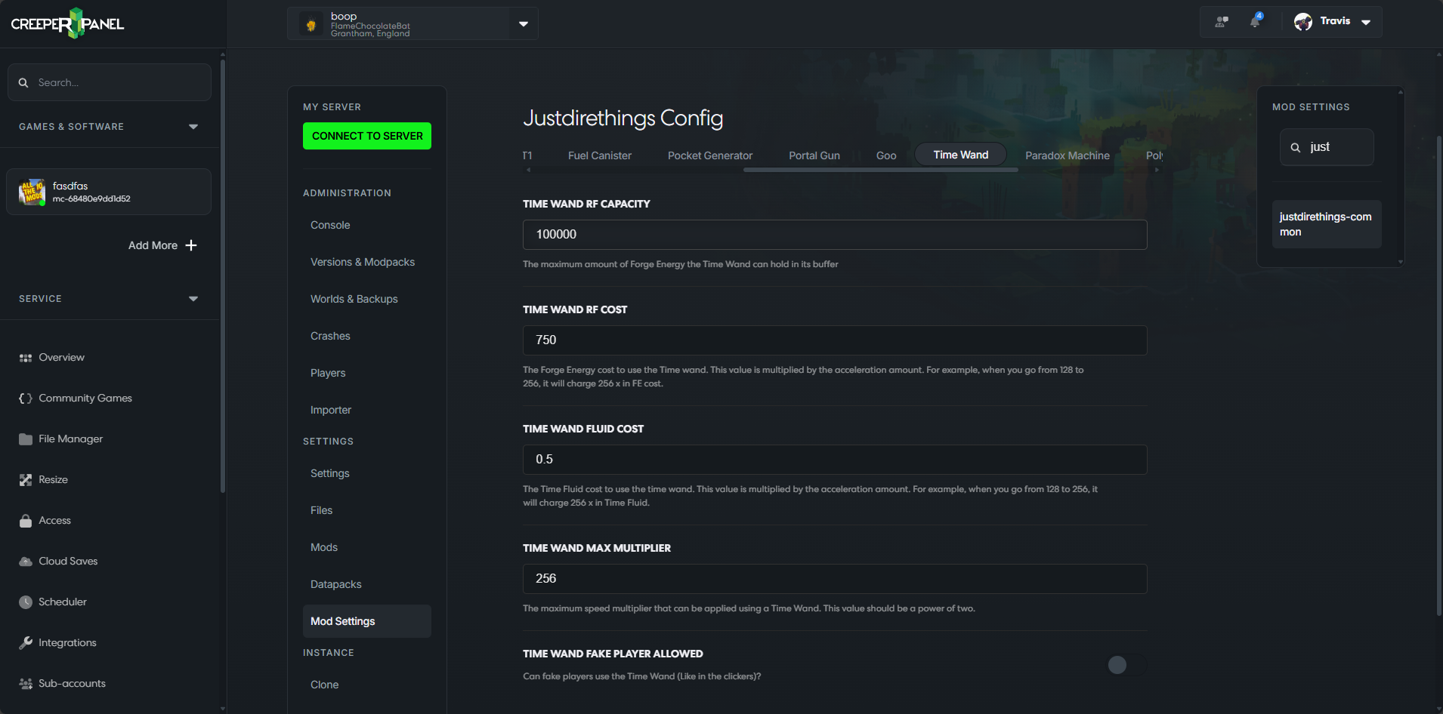Screen dimensions: 1443x714
Task: Click the Add More text
Action: [153, 245]
